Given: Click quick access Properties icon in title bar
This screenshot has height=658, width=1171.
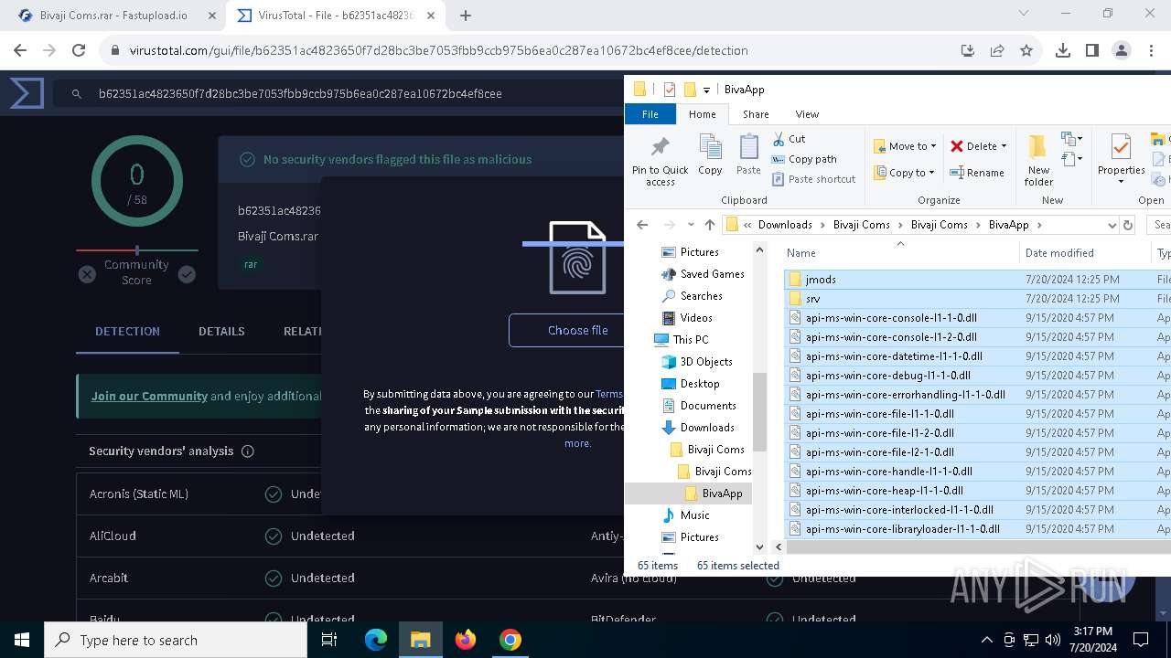Looking at the screenshot, I should tap(669, 90).
